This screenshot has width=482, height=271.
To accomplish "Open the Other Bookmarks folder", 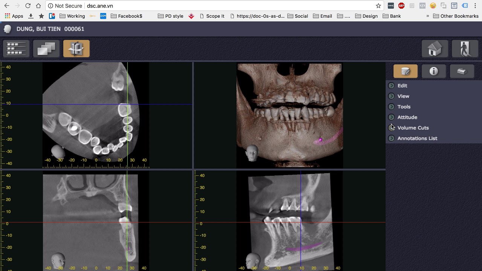I will pos(456,16).
